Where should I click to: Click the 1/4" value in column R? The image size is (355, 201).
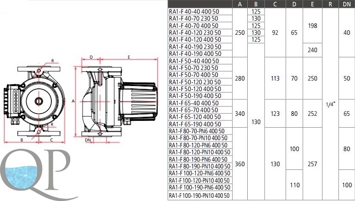click(330, 103)
